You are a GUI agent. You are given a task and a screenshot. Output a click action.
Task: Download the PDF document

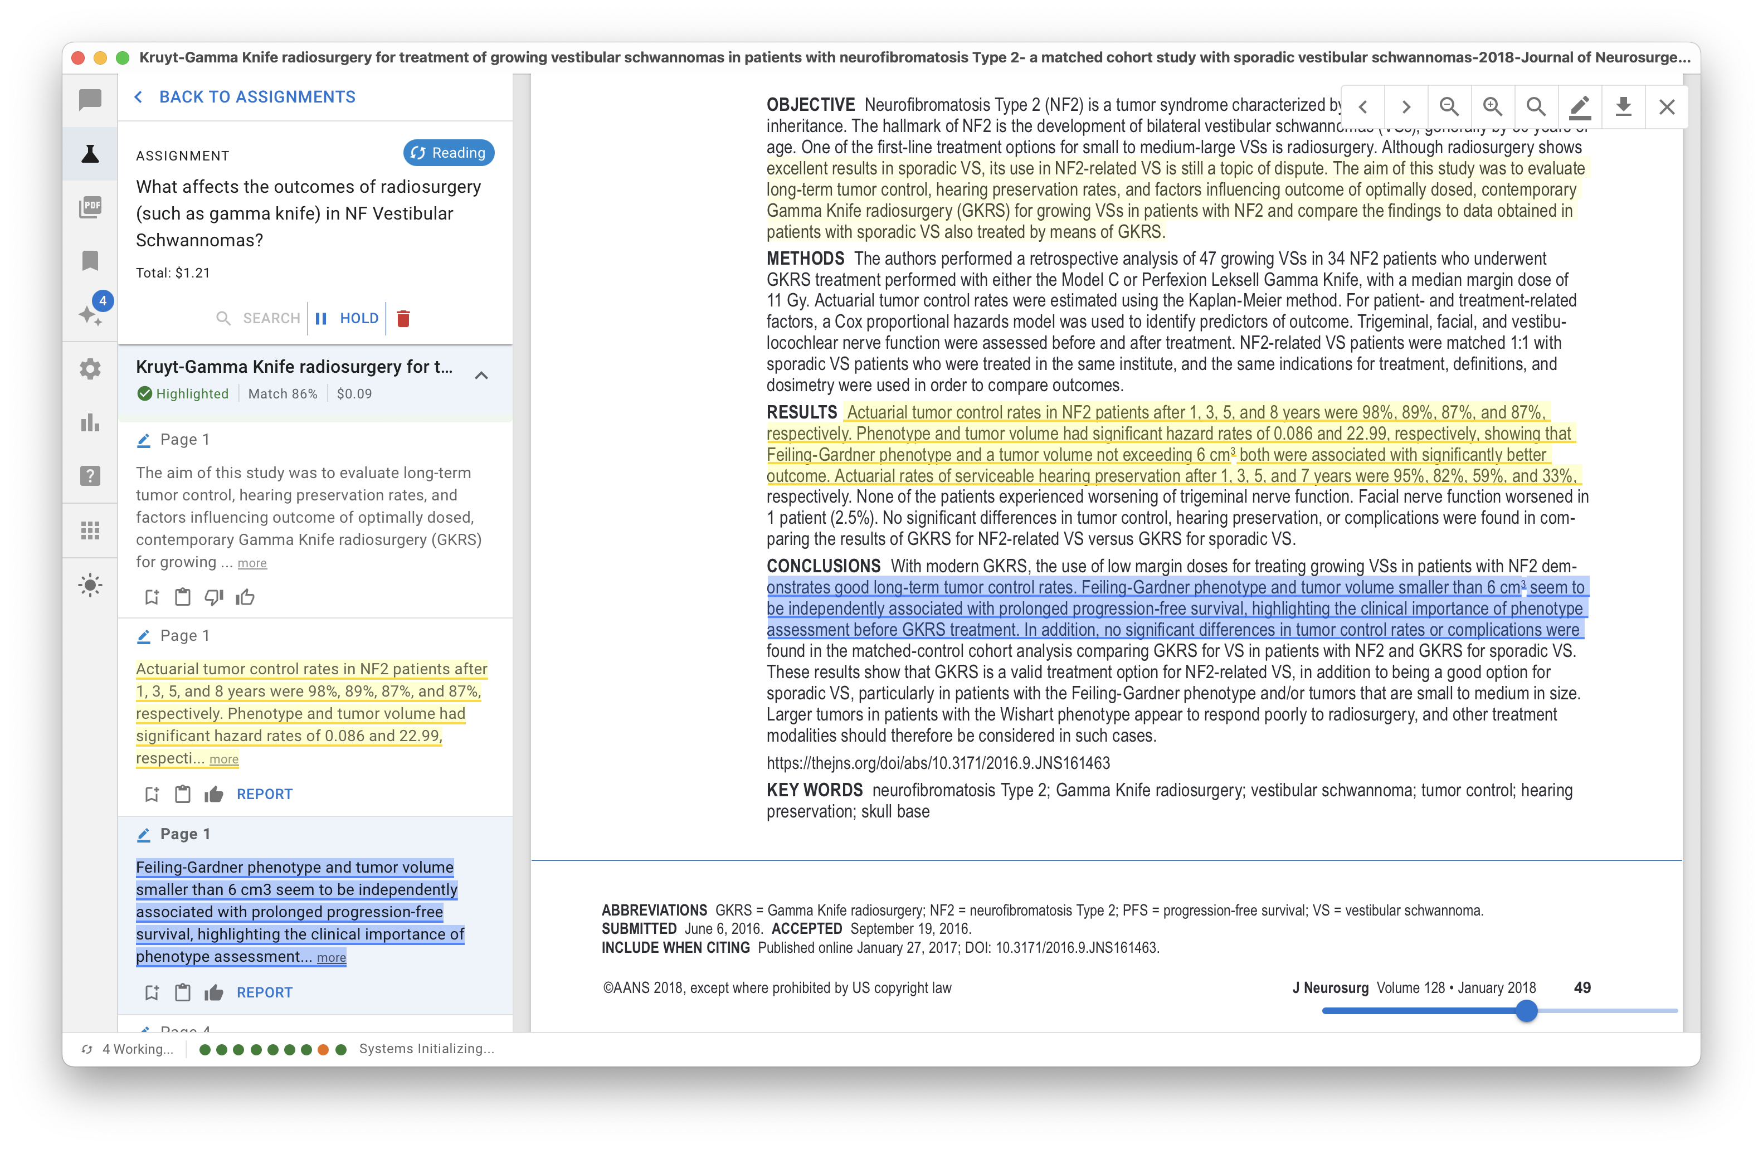tap(1623, 106)
